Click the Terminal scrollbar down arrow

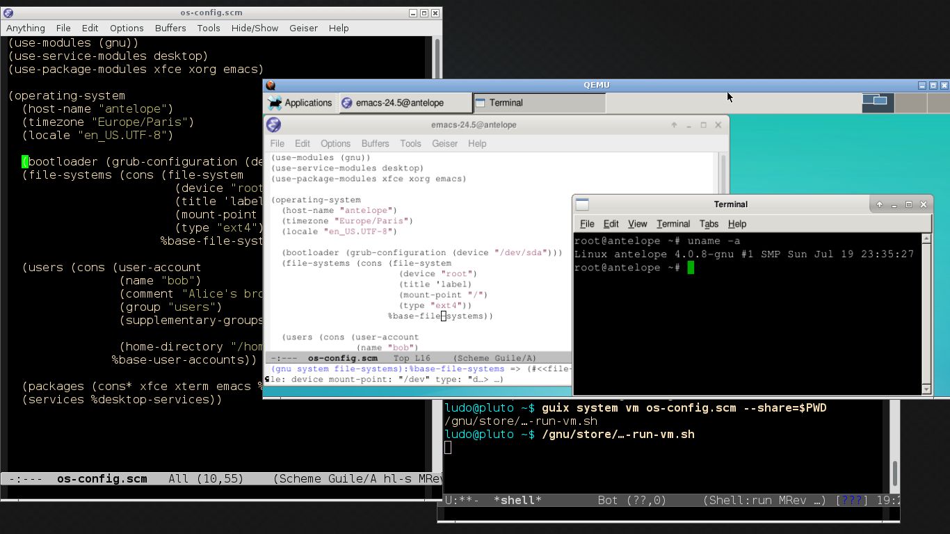(x=926, y=389)
